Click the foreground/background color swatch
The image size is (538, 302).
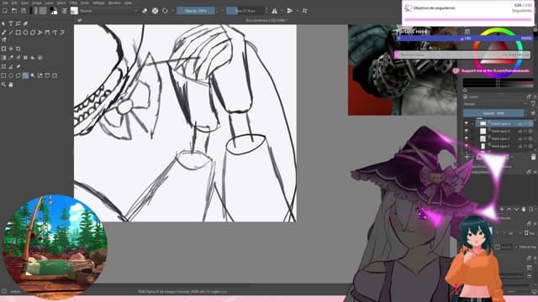[54, 11]
